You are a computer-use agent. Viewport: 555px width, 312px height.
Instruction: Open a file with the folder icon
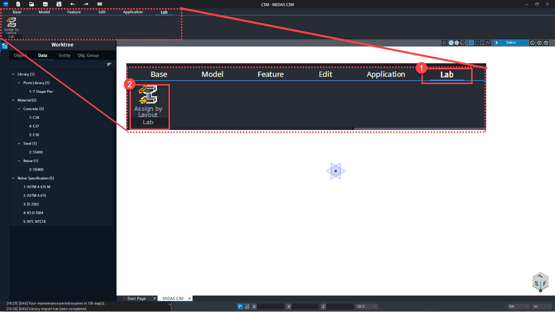32,4
